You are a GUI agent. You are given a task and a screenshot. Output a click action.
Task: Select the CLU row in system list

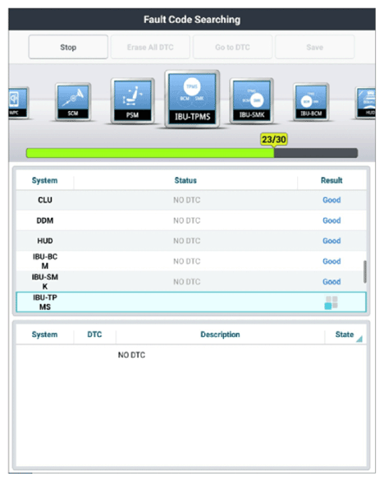pos(191,200)
